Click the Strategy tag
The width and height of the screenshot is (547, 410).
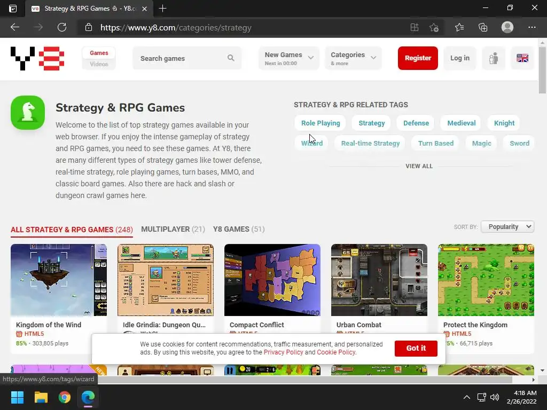click(x=372, y=123)
